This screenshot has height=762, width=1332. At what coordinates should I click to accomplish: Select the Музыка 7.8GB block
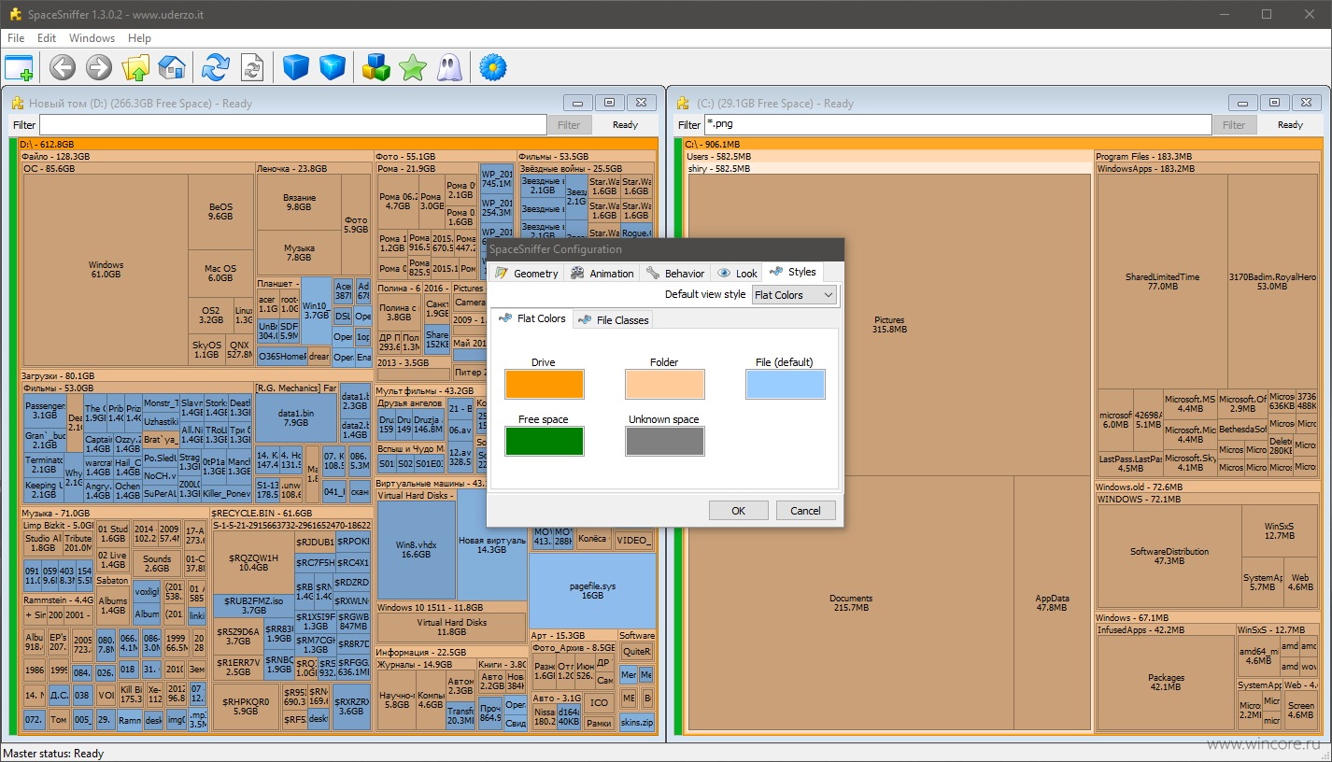click(x=299, y=252)
